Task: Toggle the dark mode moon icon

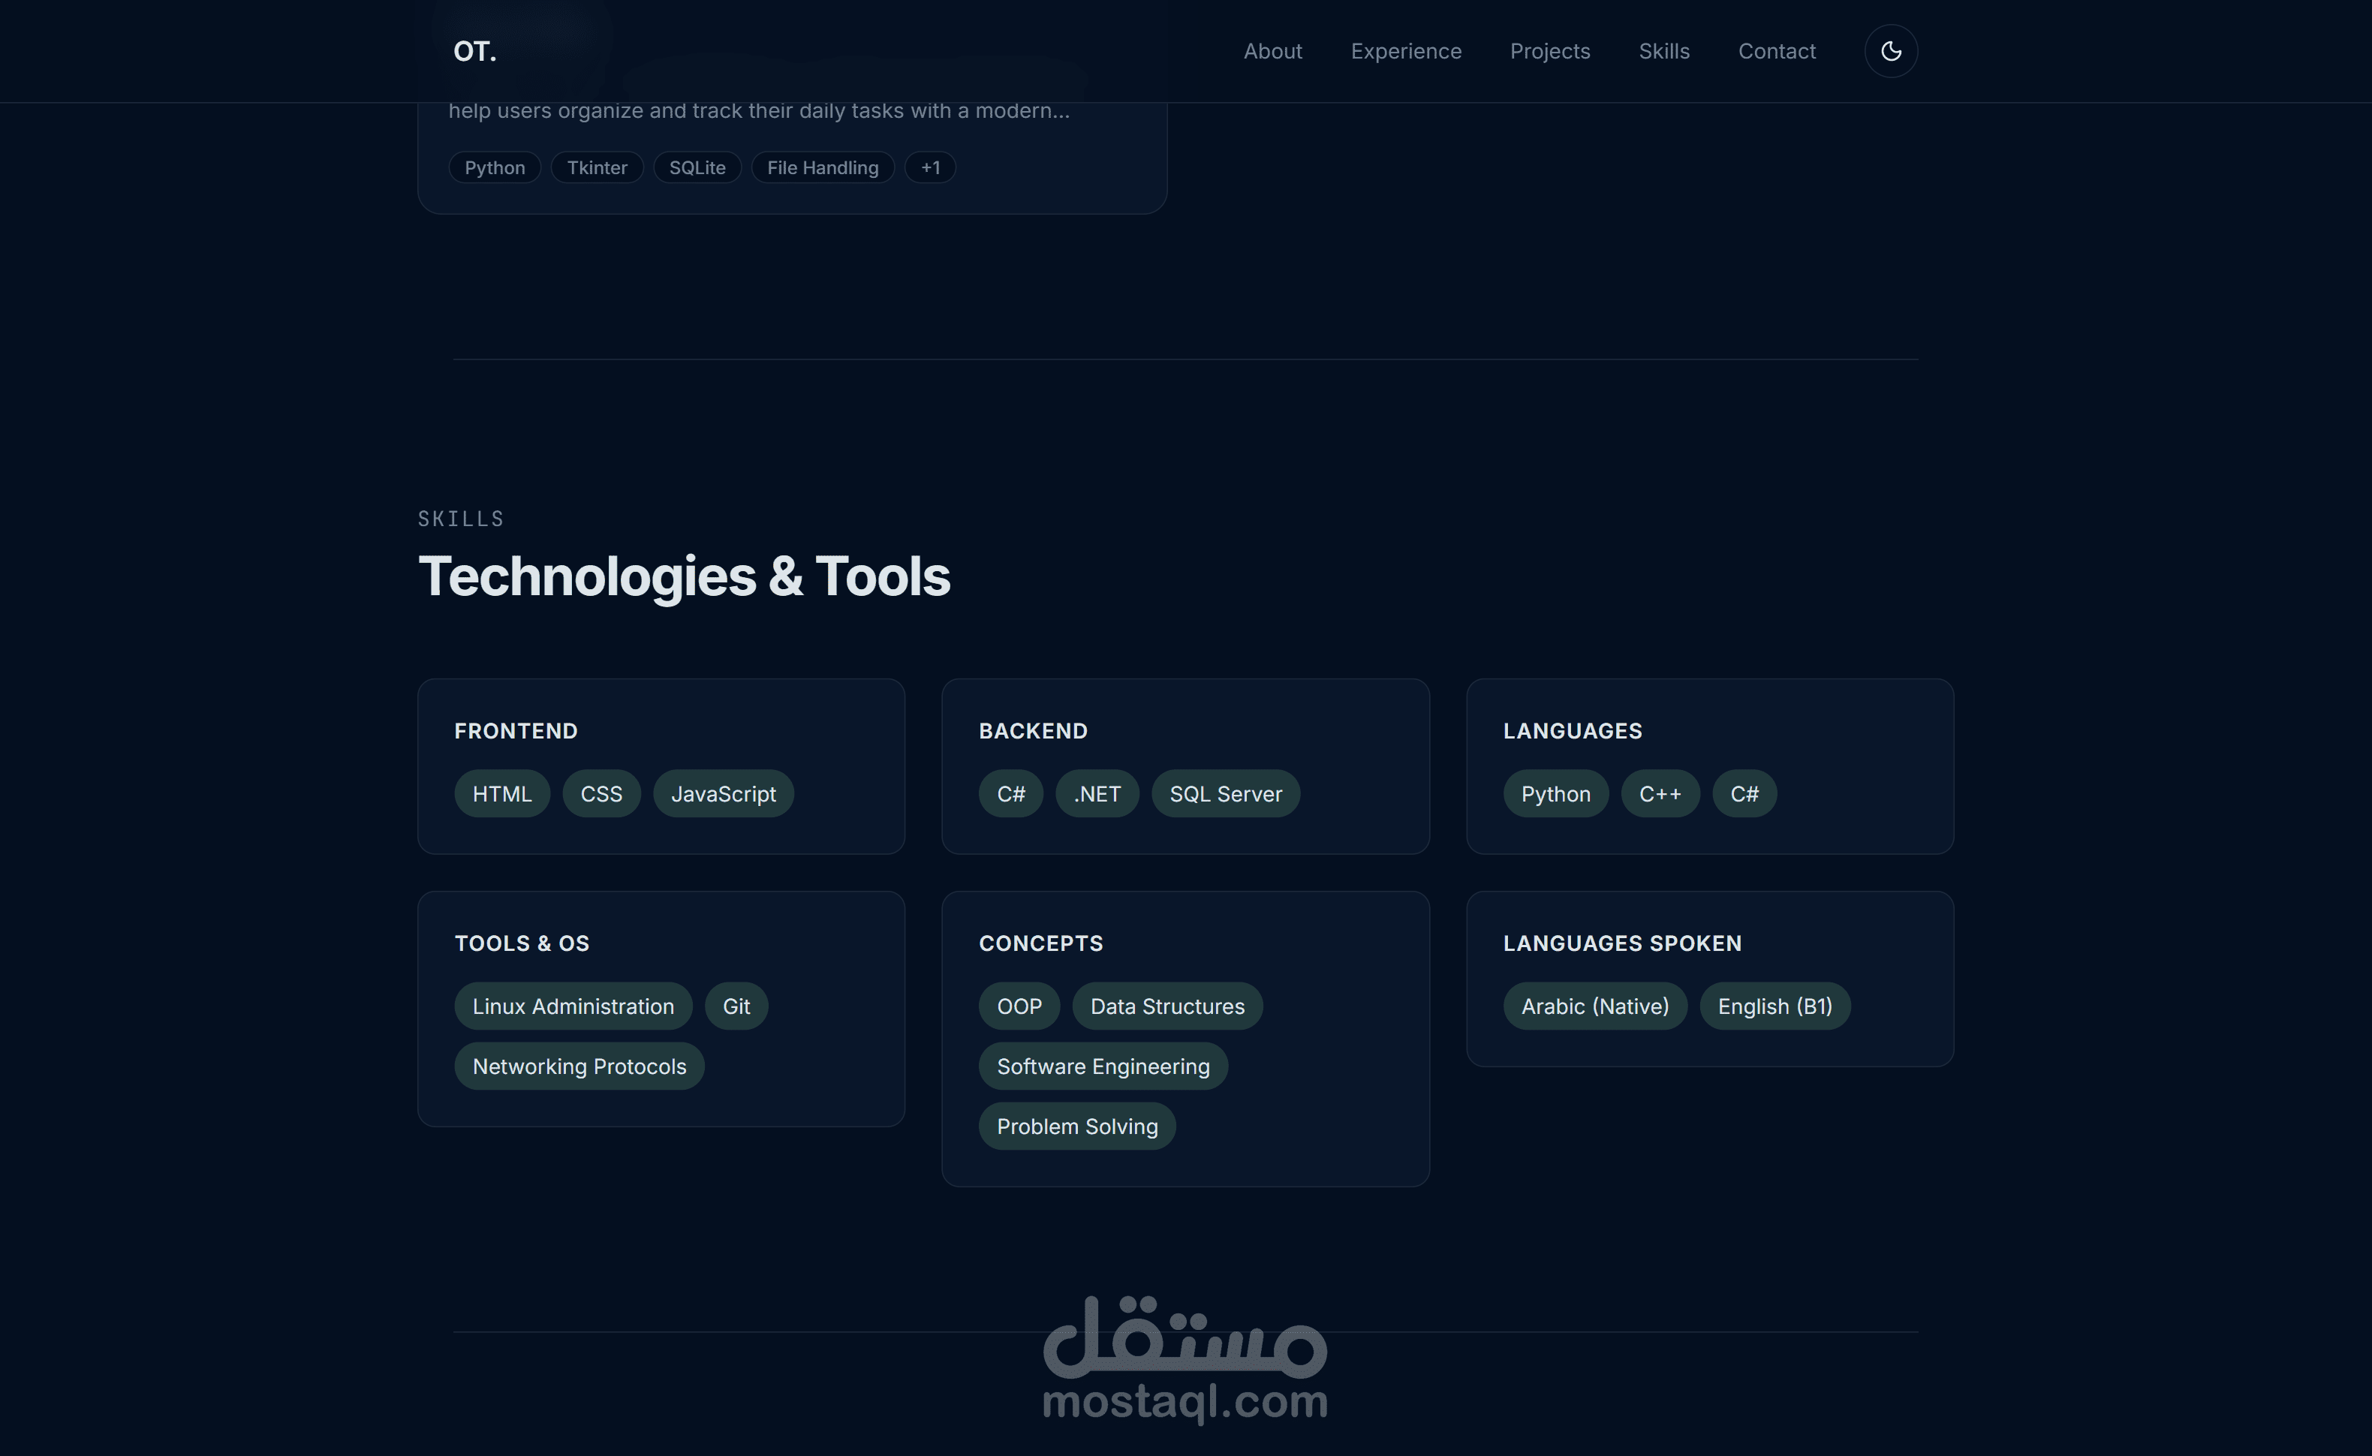Action: coord(1891,51)
